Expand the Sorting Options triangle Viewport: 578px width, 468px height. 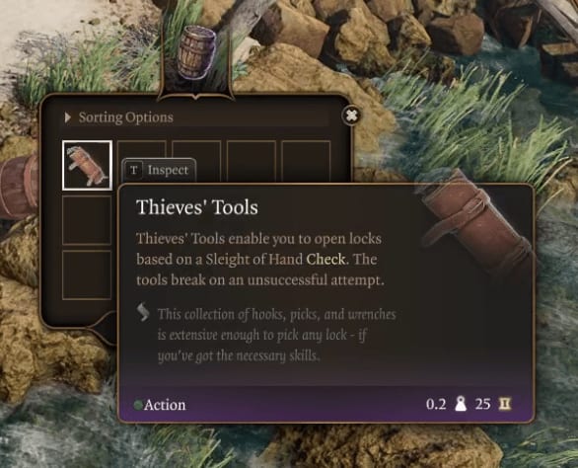(x=67, y=117)
